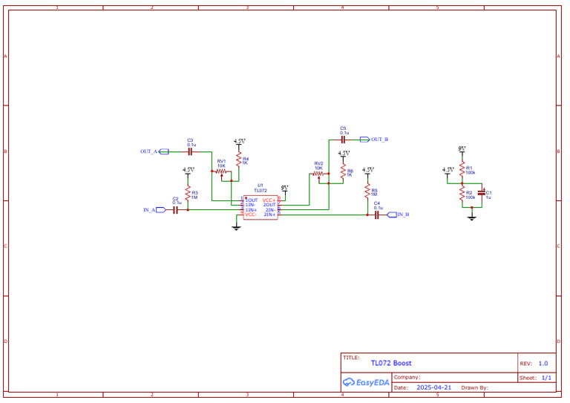This screenshot has height=403, width=570.
Task: Select the 9V power flag beside U1
Action: (285, 189)
